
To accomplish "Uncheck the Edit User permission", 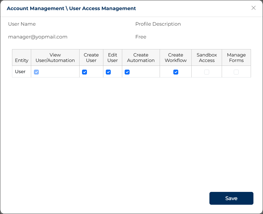I will click(x=108, y=72).
